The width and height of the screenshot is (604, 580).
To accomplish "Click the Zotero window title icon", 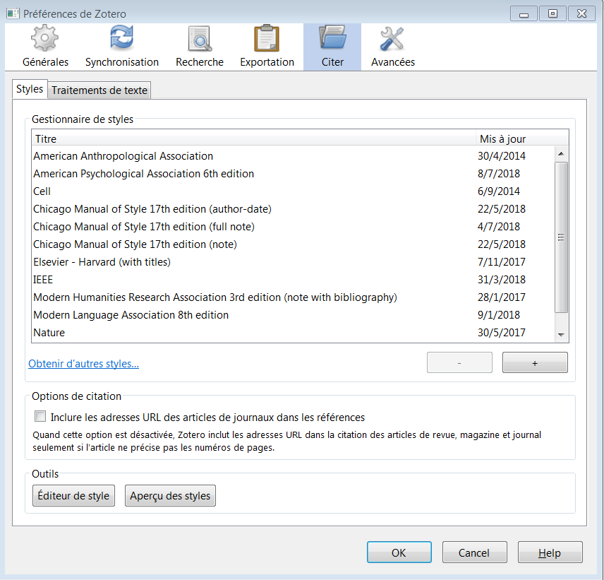I will point(13,13).
